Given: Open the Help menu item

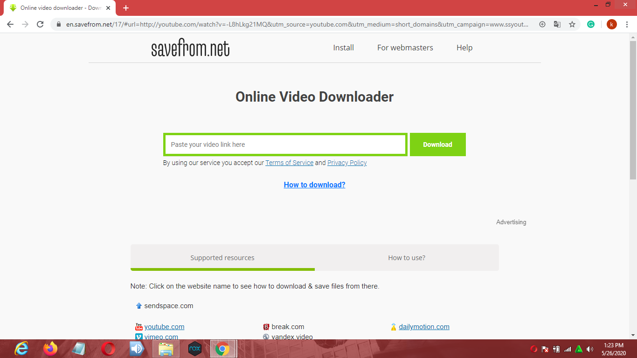Looking at the screenshot, I should tap(464, 48).
